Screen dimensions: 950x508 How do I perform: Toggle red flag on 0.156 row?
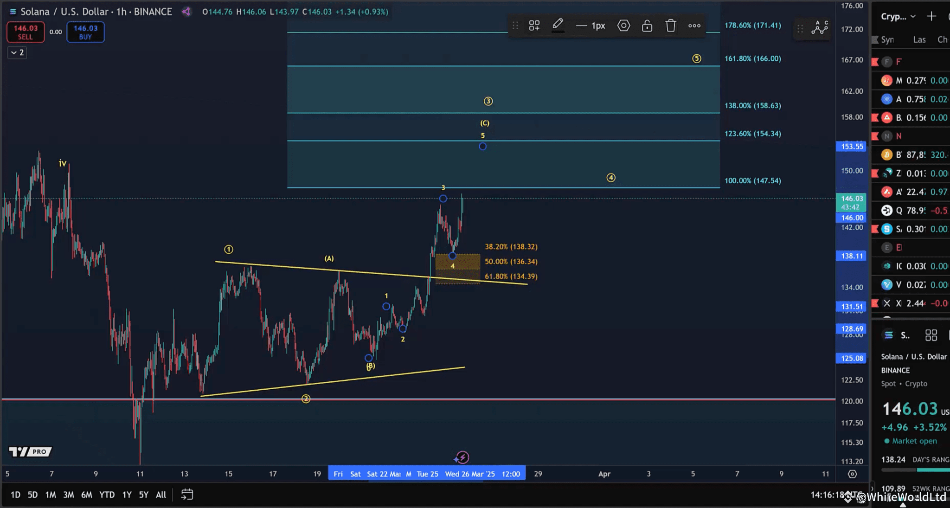pyautogui.click(x=875, y=117)
